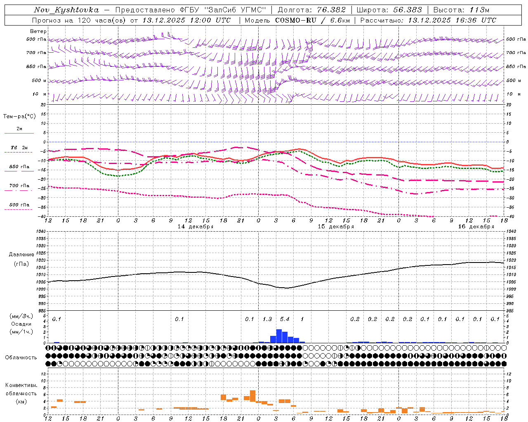This screenshot has height=422, width=528.
Task: Click the Тем-ра(°C) panel label
Action: click(19, 117)
